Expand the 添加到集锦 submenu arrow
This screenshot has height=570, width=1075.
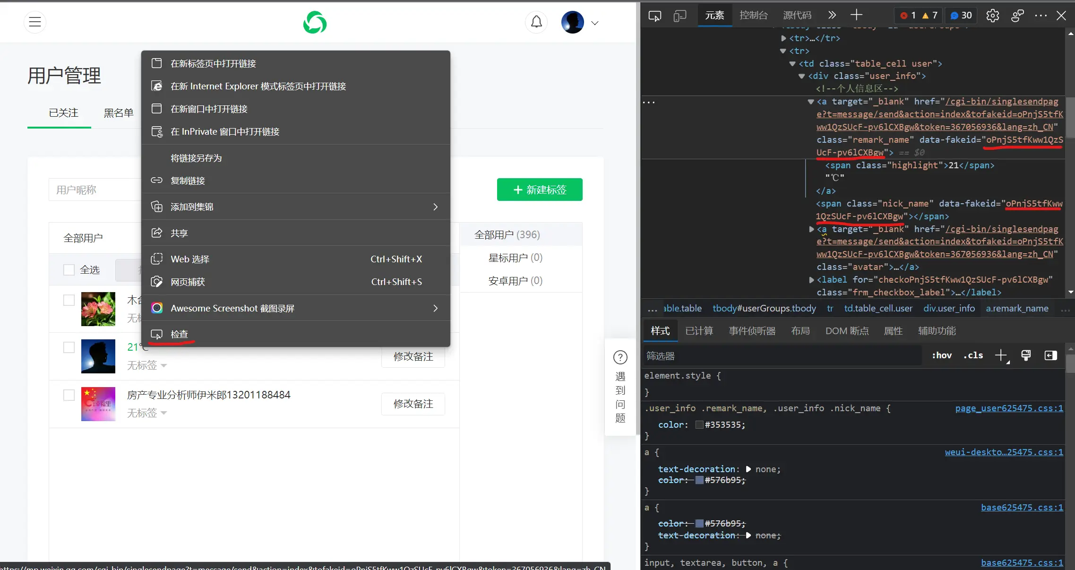[435, 207]
